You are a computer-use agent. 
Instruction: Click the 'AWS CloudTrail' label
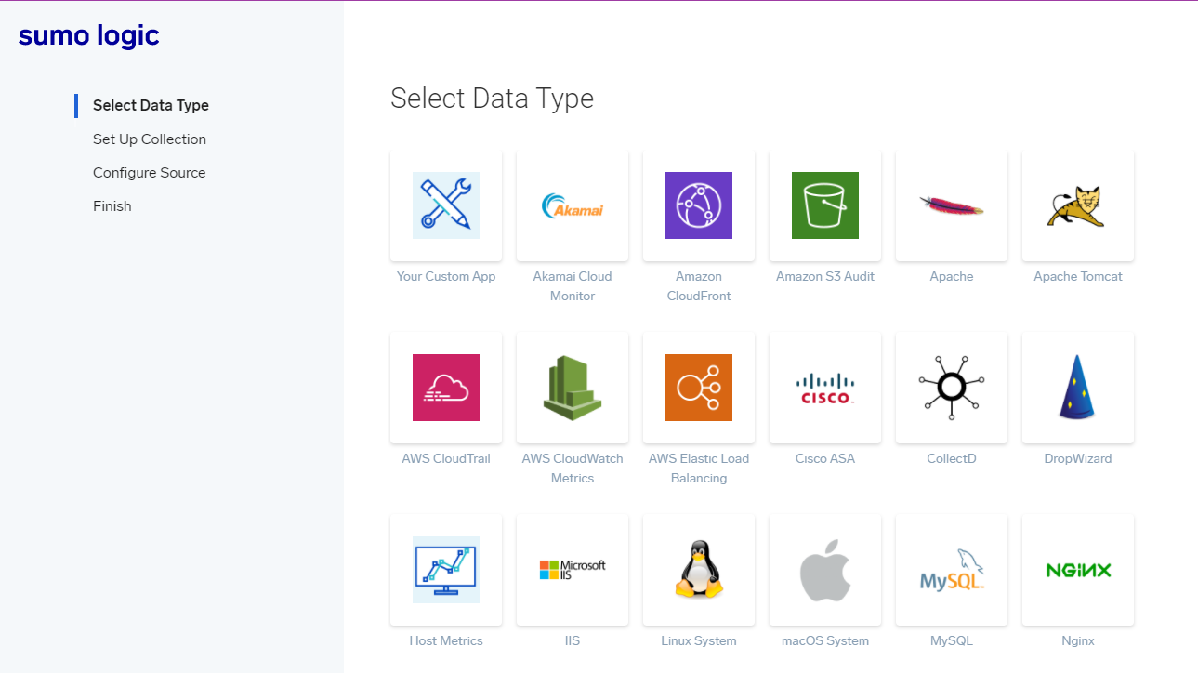446,458
